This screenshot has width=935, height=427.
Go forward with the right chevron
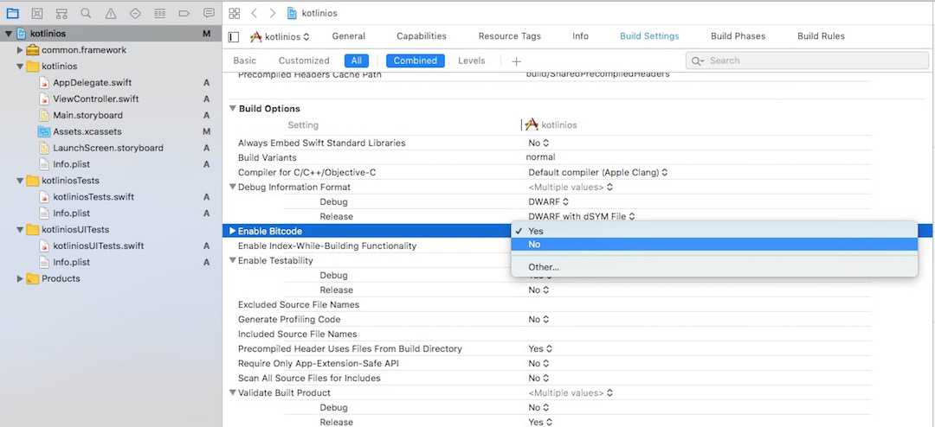click(x=273, y=13)
